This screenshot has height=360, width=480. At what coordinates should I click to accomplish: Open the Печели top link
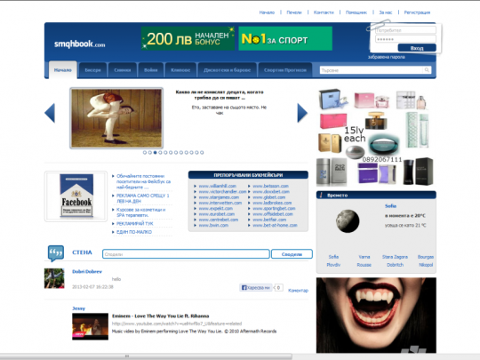pos(294,12)
